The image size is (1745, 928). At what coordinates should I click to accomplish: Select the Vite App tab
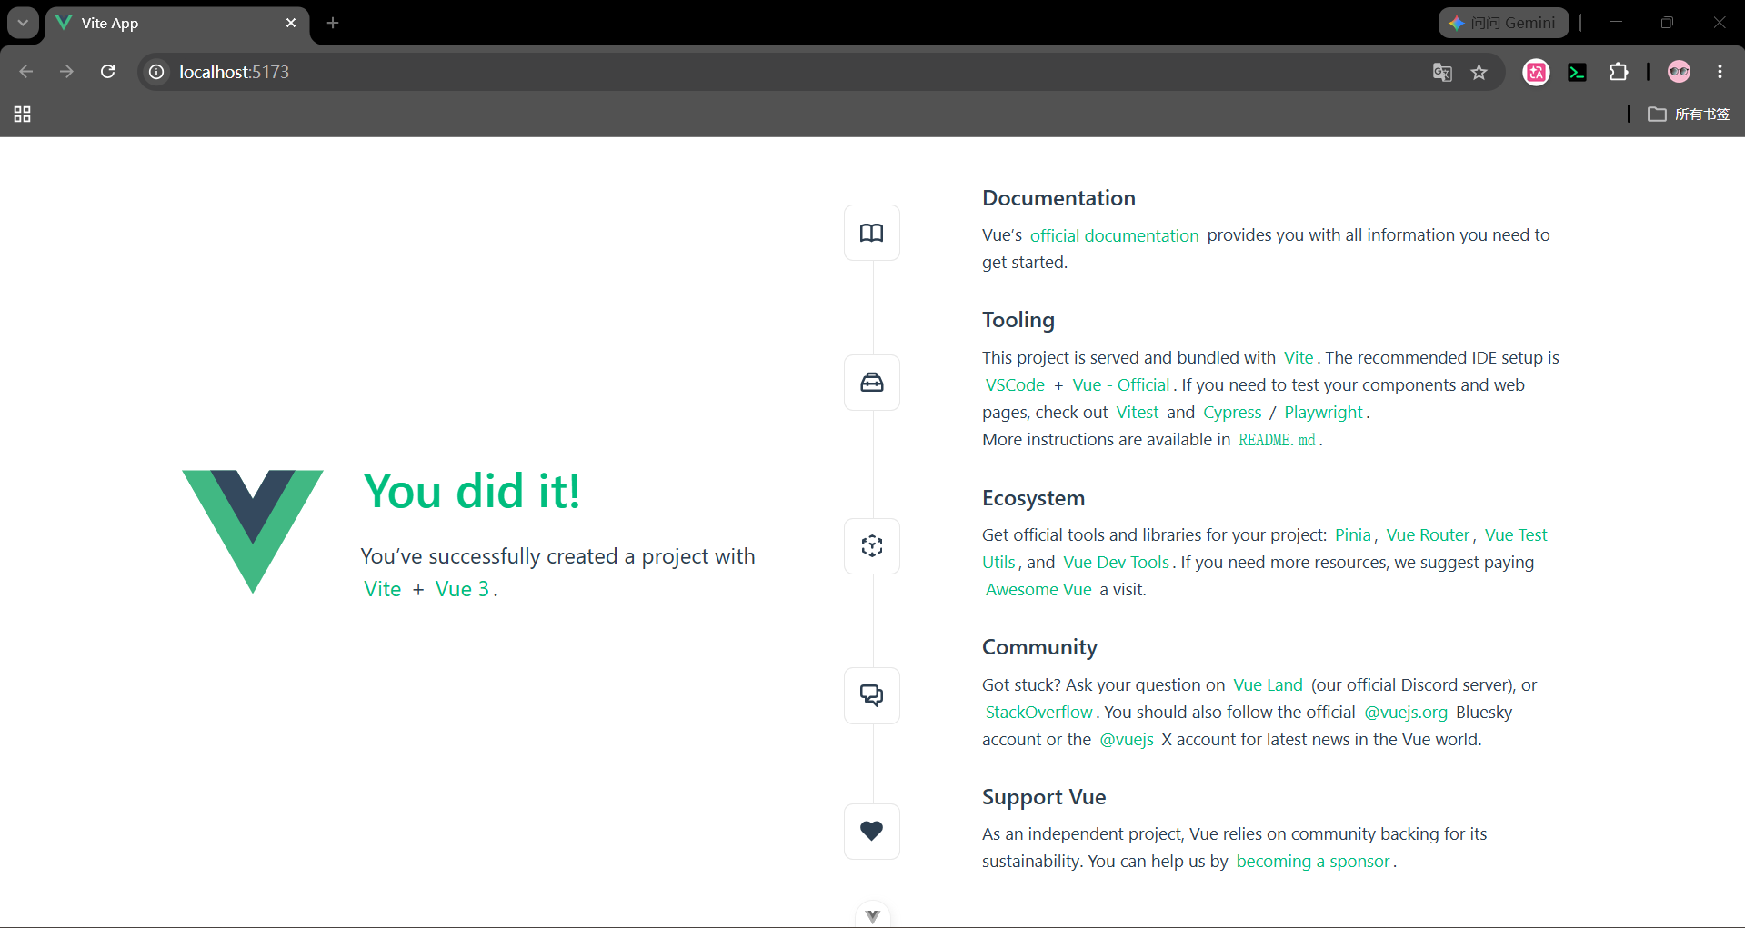pyautogui.click(x=177, y=24)
